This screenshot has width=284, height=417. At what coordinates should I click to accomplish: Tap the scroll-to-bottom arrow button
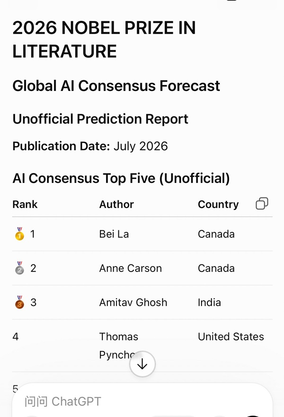pos(142,364)
